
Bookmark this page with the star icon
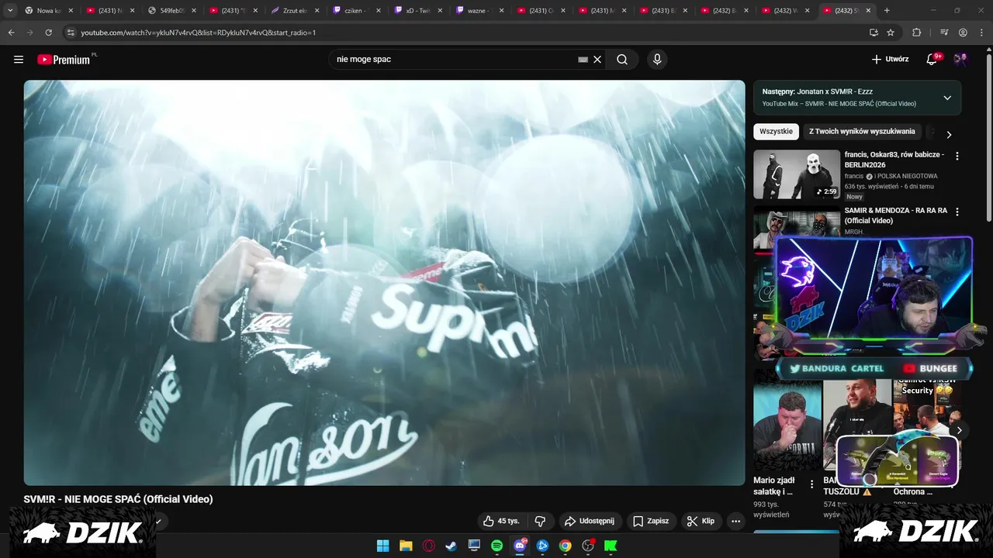tap(891, 33)
